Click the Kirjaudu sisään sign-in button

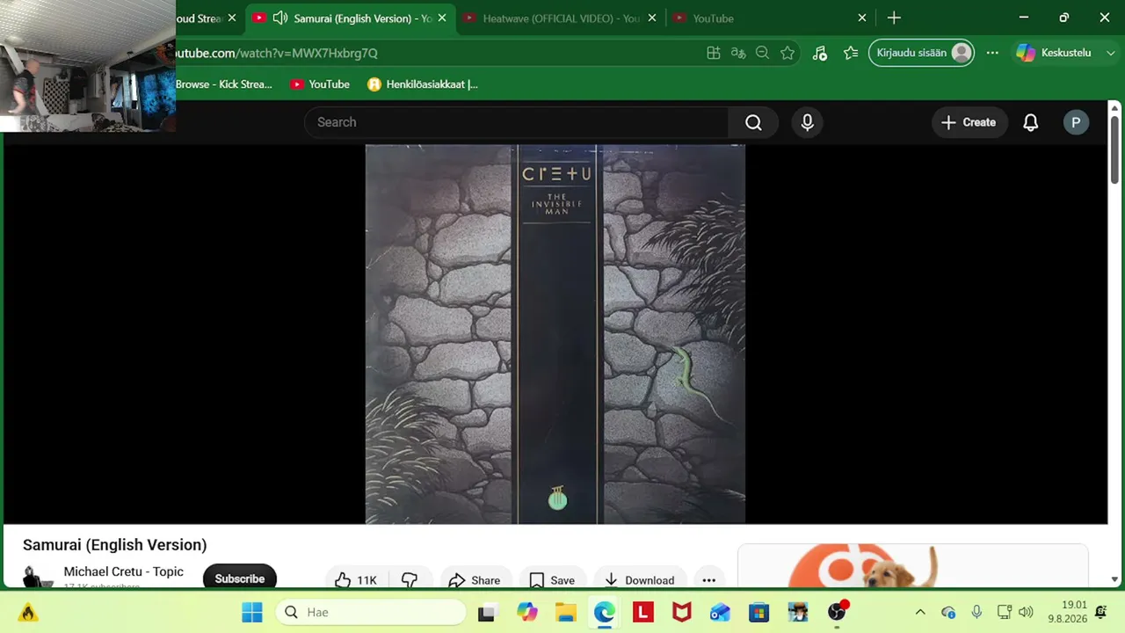(921, 53)
